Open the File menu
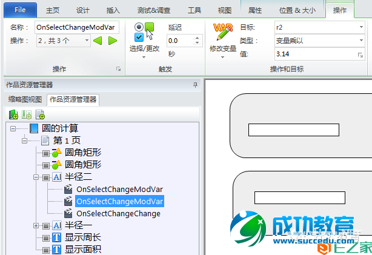Viewport: 372px width, 255px height. [20, 10]
